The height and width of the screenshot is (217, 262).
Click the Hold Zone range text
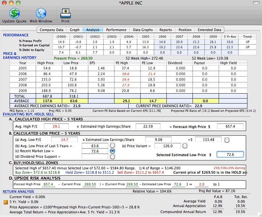coord(90,172)
